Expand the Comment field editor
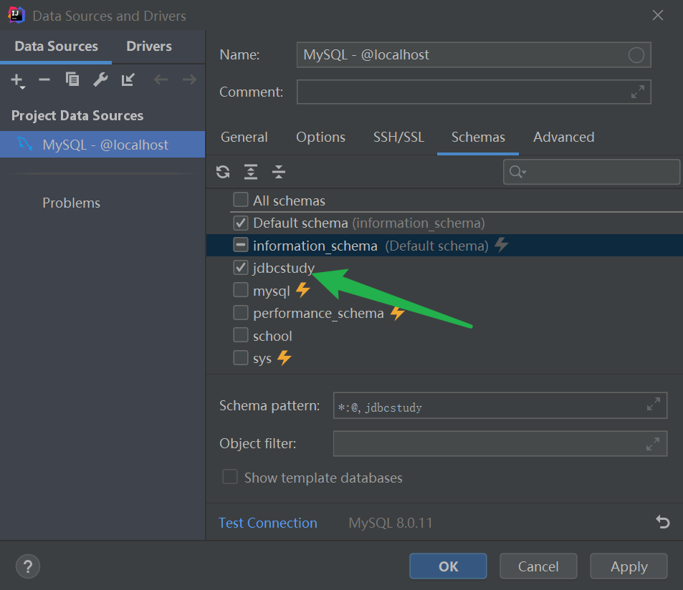This screenshot has height=590, width=683. point(638,92)
